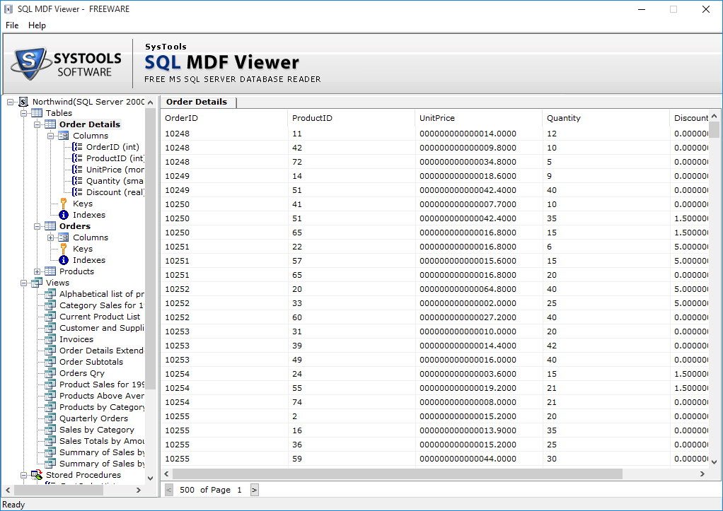Screen dimensions: 723x511
Task: Collapse the Stored Procedures node
Action: [x=23, y=474]
